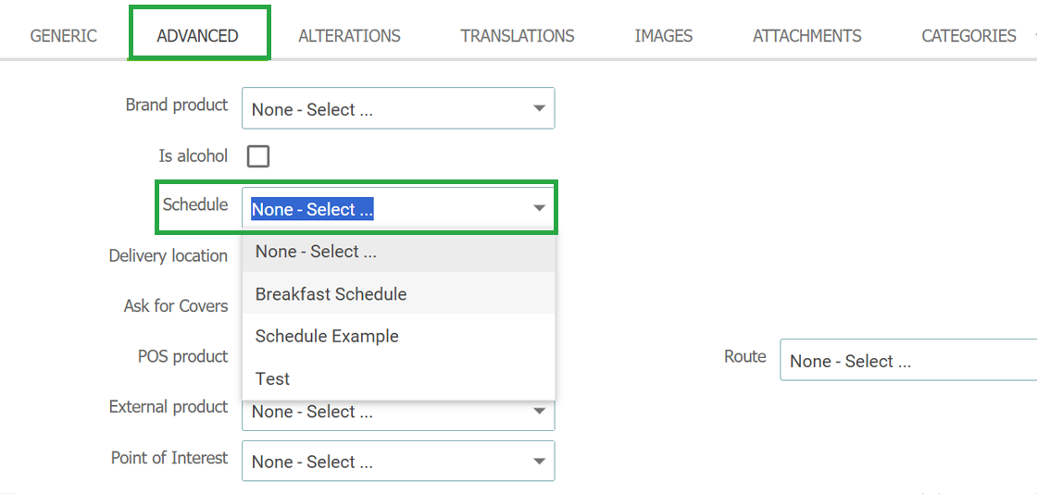Image resolution: width=1037 pixels, height=494 pixels.
Task: Go to the Translations tab
Action: click(518, 36)
